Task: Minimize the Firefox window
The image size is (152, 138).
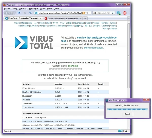Action: 118,4
